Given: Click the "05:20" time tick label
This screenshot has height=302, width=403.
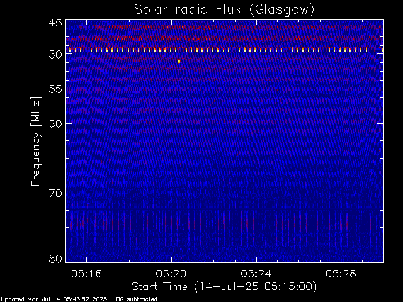Looking at the screenshot, I should click(171, 274).
